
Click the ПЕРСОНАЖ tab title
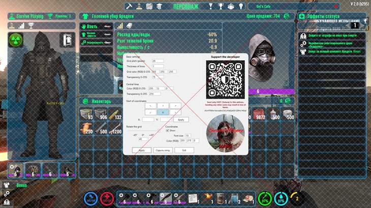(185, 7)
